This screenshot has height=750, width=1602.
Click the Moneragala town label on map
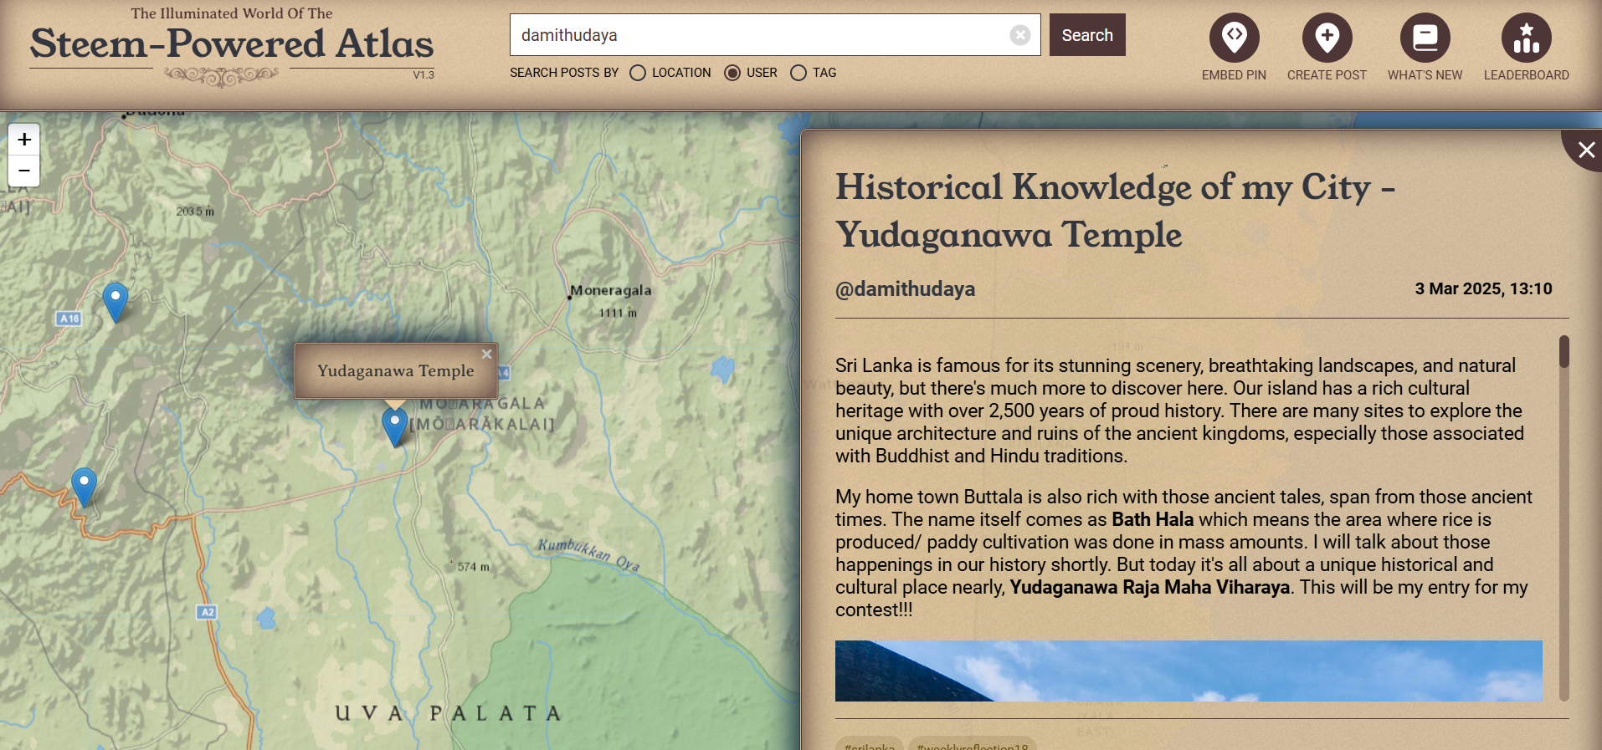tap(610, 290)
